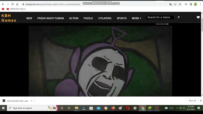The height and width of the screenshot is (114, 203).
Task: Open the browser home page
Action: click(x=17, y=4)
